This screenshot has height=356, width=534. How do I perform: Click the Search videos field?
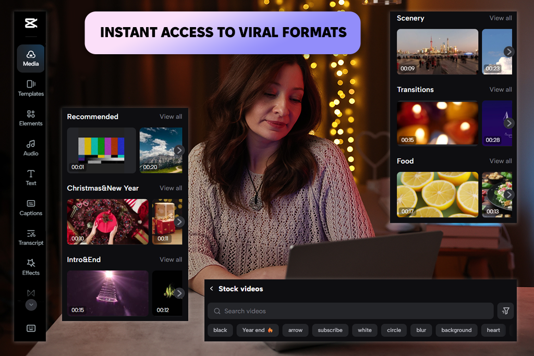point(350,311)
